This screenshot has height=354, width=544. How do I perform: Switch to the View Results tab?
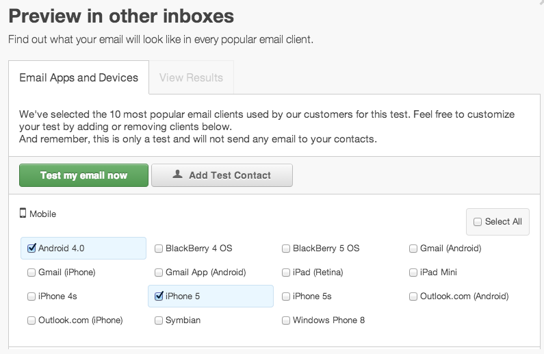[191, 77]
